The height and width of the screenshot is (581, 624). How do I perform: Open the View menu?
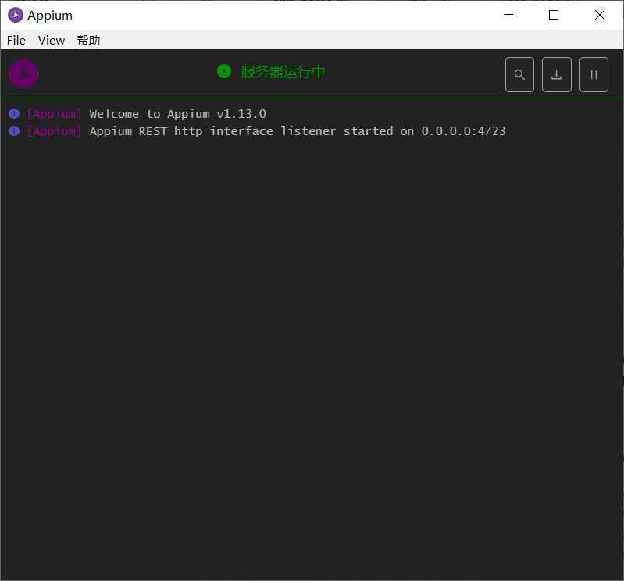point(52,40)
